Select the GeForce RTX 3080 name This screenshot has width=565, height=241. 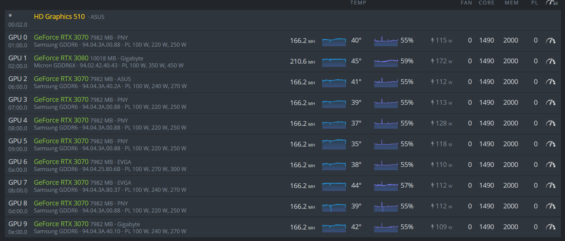pyautogui.click(x=61, y=58)
